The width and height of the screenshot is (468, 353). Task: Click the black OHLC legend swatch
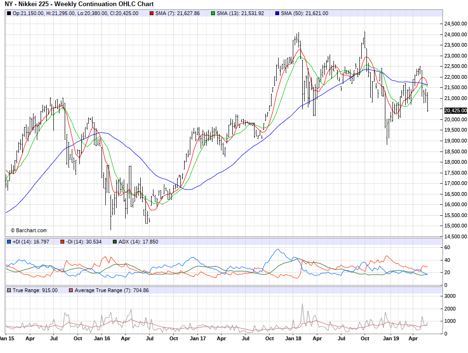(x=9, y=13)
